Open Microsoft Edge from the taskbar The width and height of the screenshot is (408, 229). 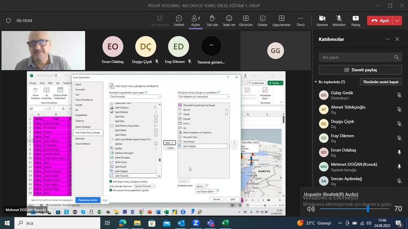point(122,223)
